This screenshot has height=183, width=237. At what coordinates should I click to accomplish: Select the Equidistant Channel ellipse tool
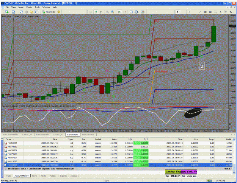(x=205, y=12)
